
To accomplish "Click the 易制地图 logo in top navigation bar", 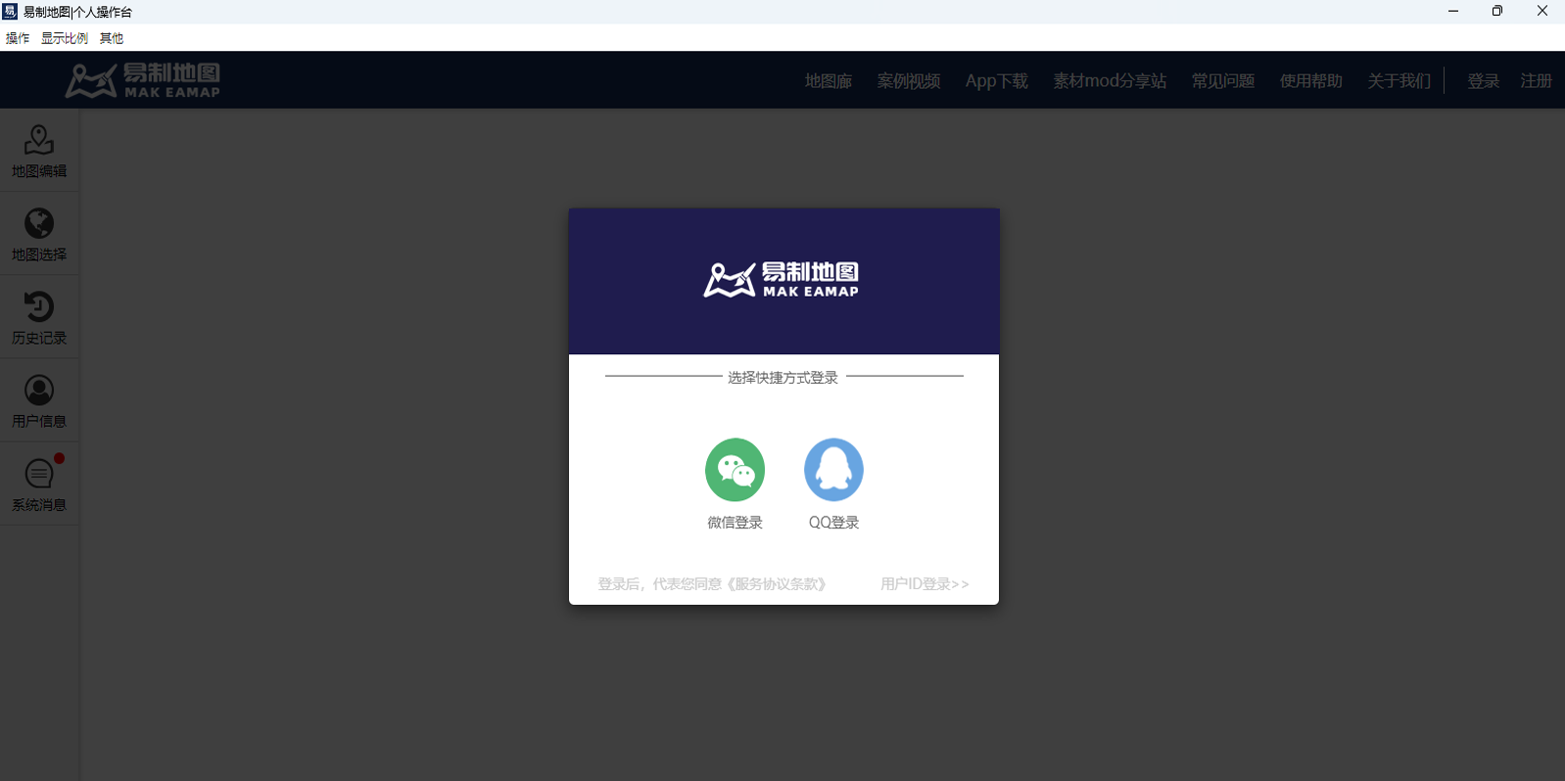I will click(143, 80).
